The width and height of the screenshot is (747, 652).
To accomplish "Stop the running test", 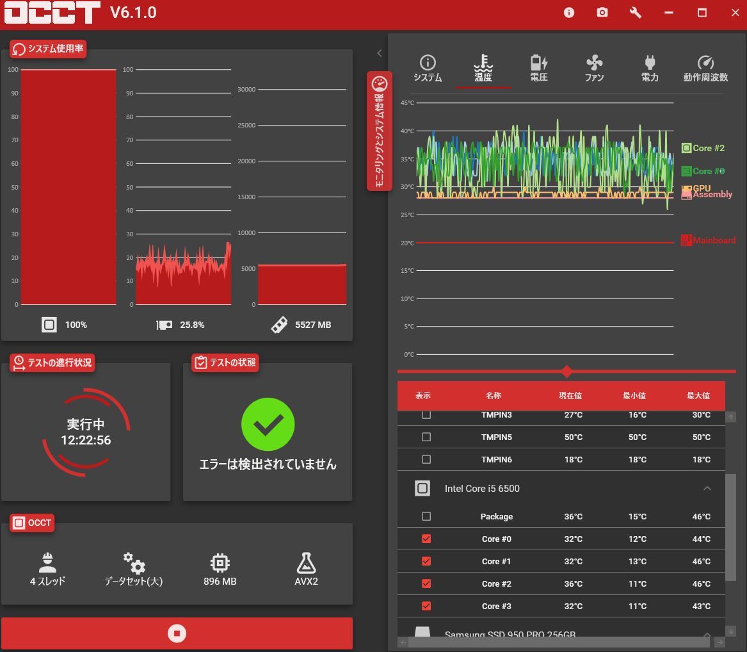I will [177, 633].
